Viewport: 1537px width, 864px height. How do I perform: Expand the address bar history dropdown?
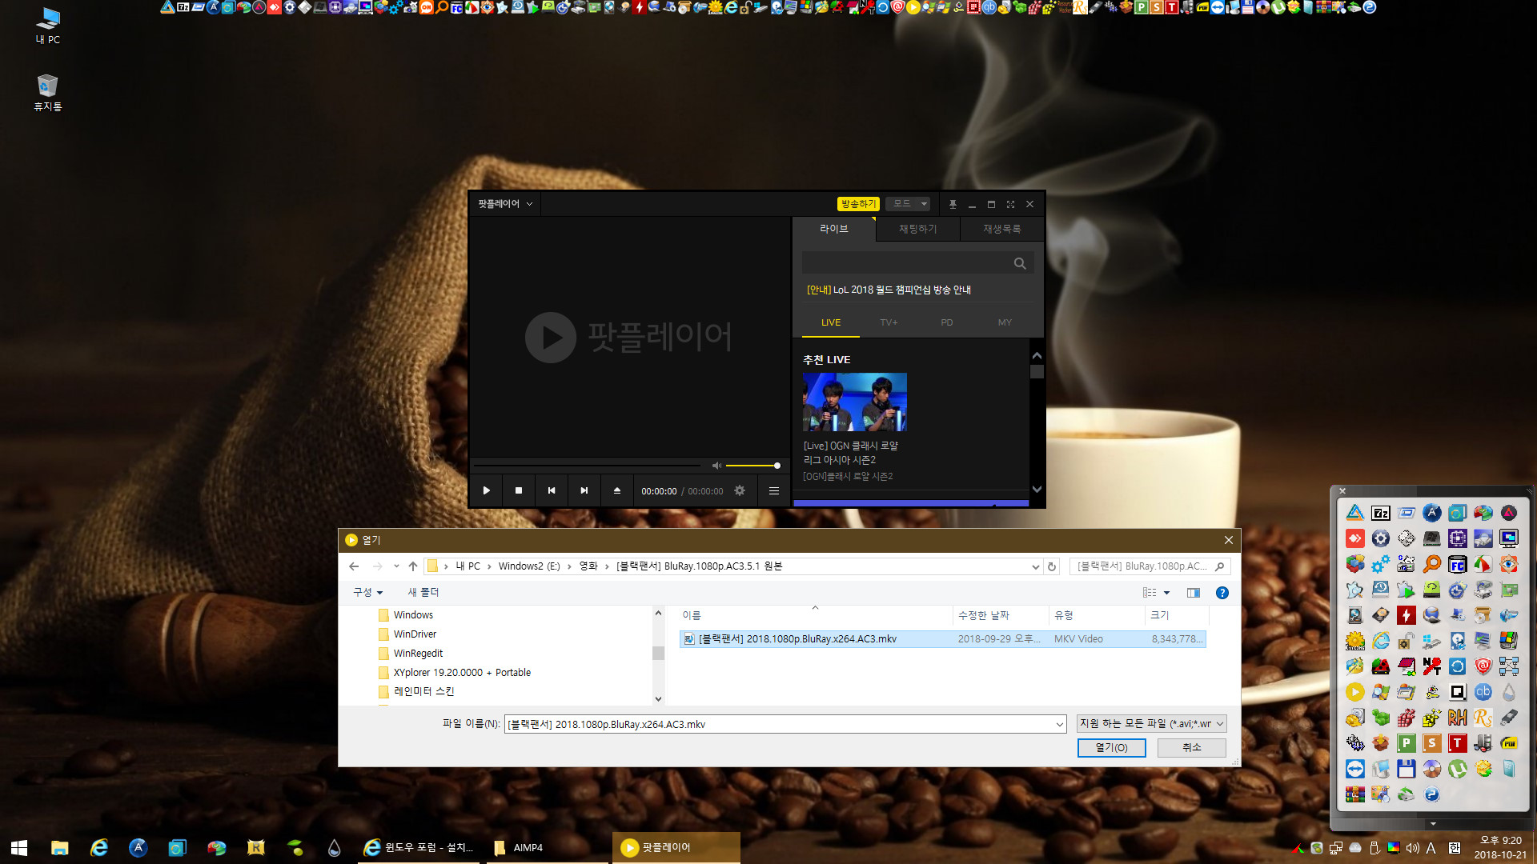coord(1035,566)
